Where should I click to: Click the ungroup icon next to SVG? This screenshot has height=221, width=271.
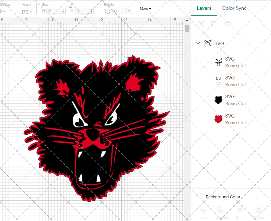207,43
